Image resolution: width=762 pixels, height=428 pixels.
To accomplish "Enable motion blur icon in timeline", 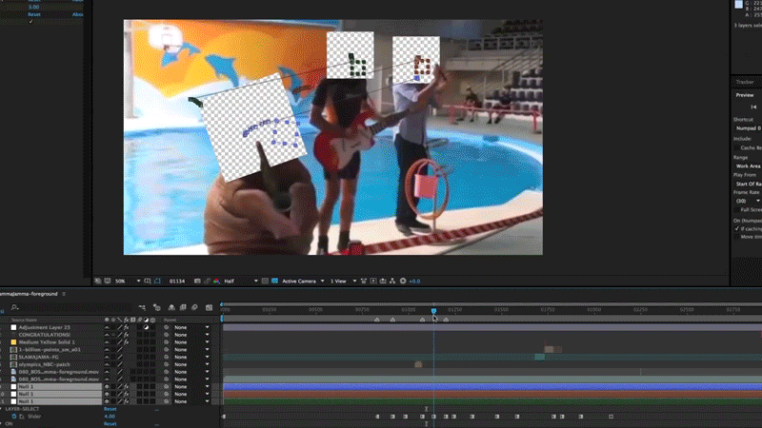I will [x=195, y=307].
